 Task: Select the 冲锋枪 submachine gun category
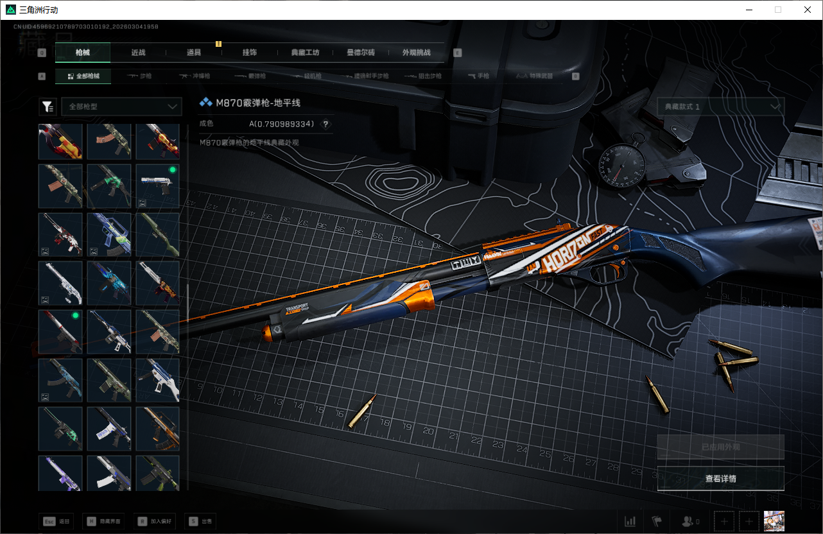click(x=193, y=76)
